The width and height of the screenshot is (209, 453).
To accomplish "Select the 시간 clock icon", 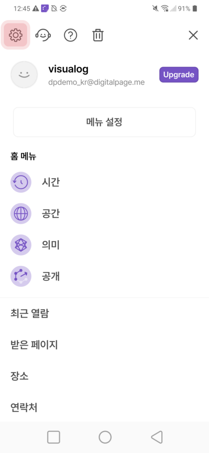I will (21, 182).
